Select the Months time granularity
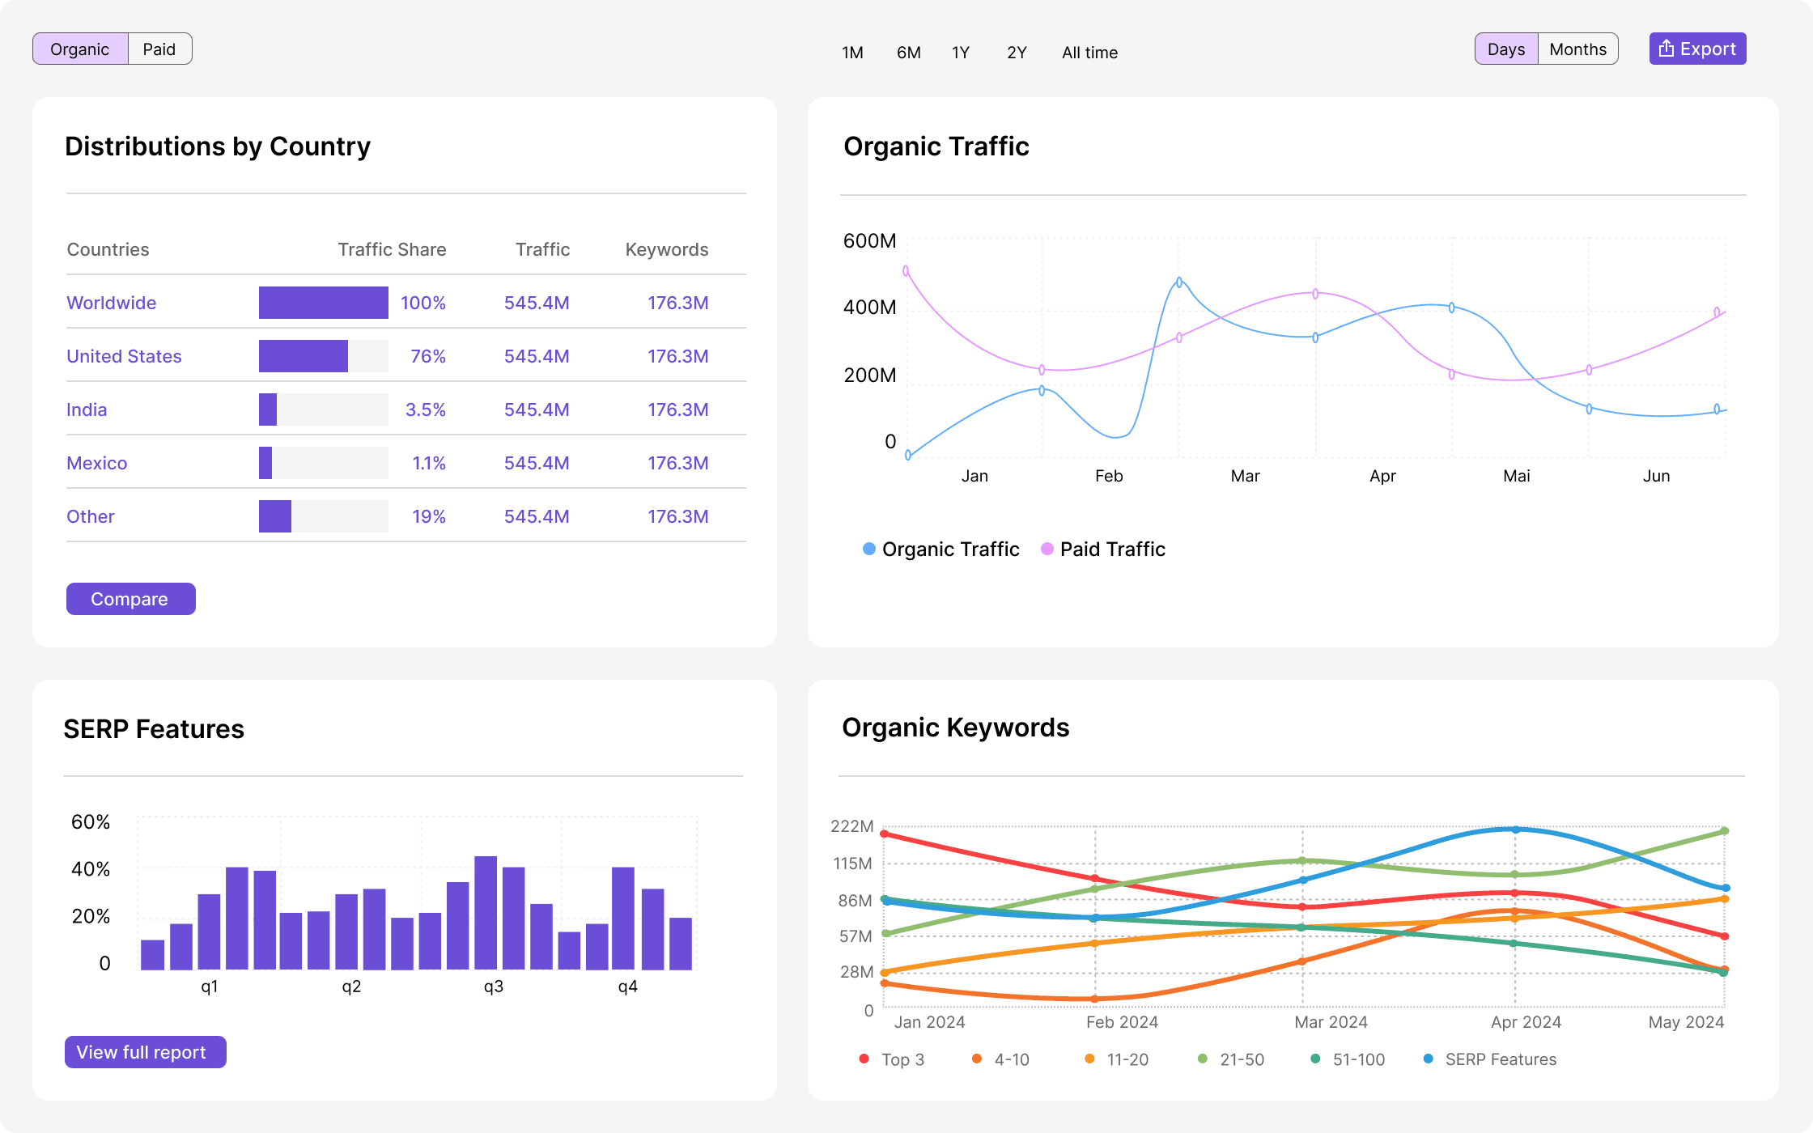The height and width of the screenshot is (1133, 1813). click(1578, 49)
